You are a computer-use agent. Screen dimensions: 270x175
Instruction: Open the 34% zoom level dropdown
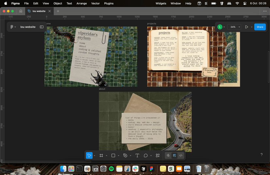tap(234, 27)
